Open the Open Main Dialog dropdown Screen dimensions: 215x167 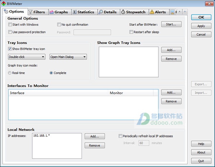tap(68, 57)
